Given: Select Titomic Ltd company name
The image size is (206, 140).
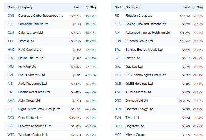Looking at the screenshot, I should pos(26,41).
